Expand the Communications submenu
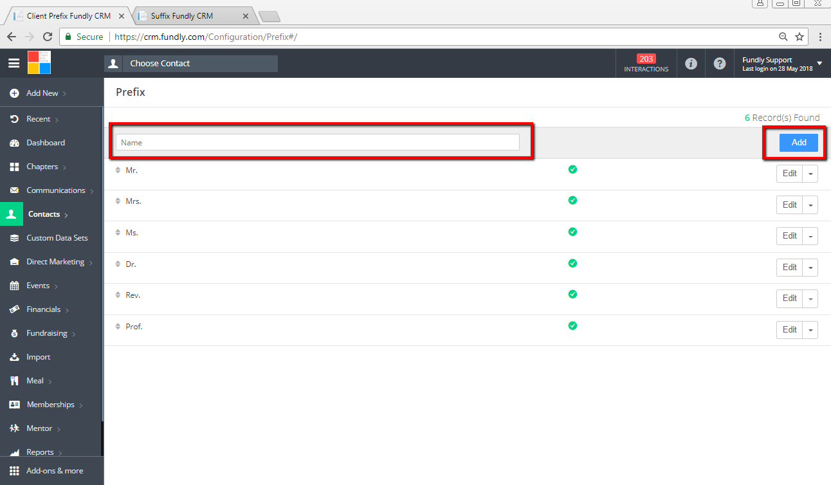The image size is (831, 485). (93, 192)
